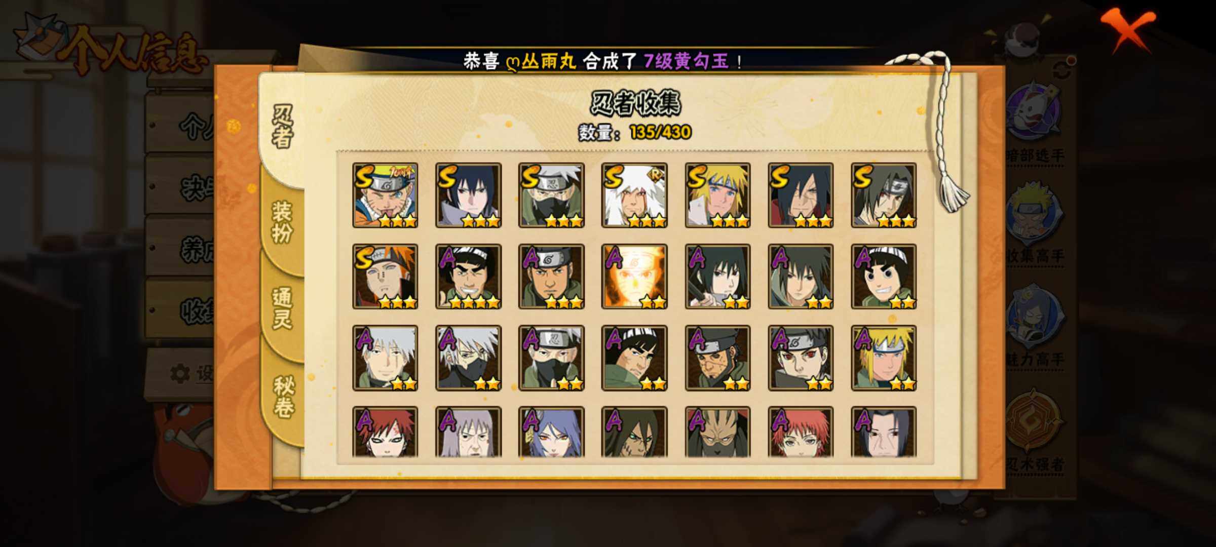Select blue-haired Konan A-rank portrait
This screenshot has width=1216, height=547.
point(551,432)
